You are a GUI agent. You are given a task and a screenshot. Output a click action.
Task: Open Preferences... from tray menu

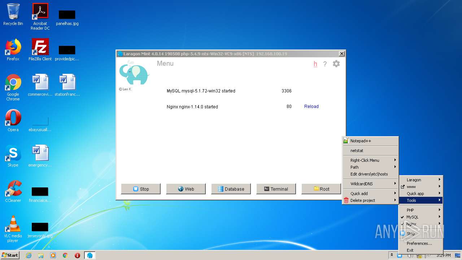[421, 243]
